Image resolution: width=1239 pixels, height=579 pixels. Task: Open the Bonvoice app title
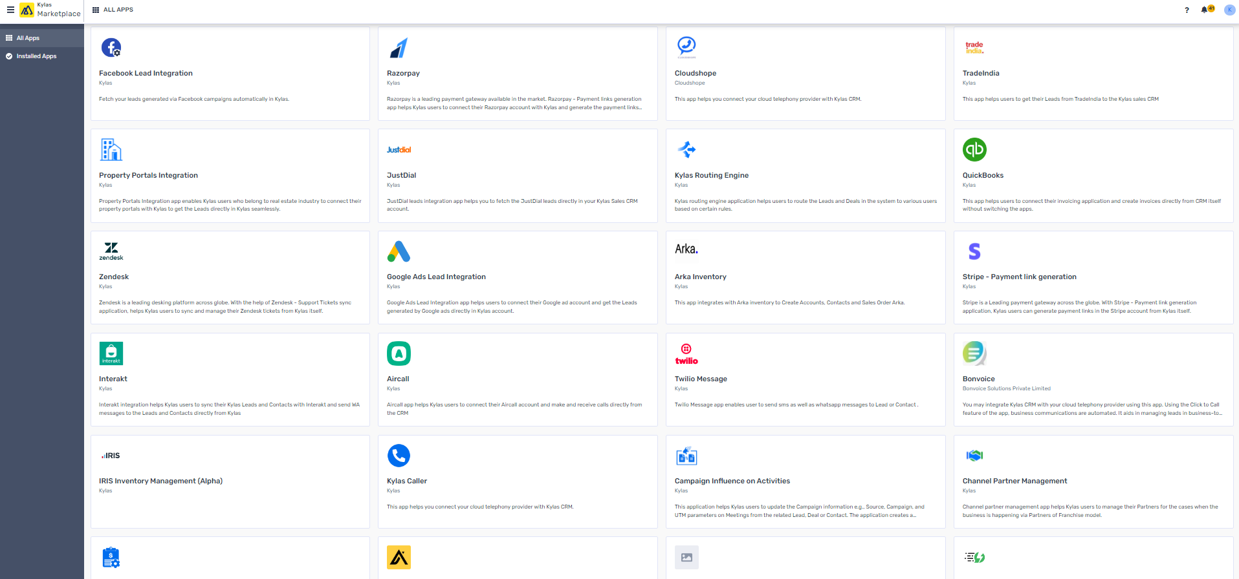tap(979, 379)
